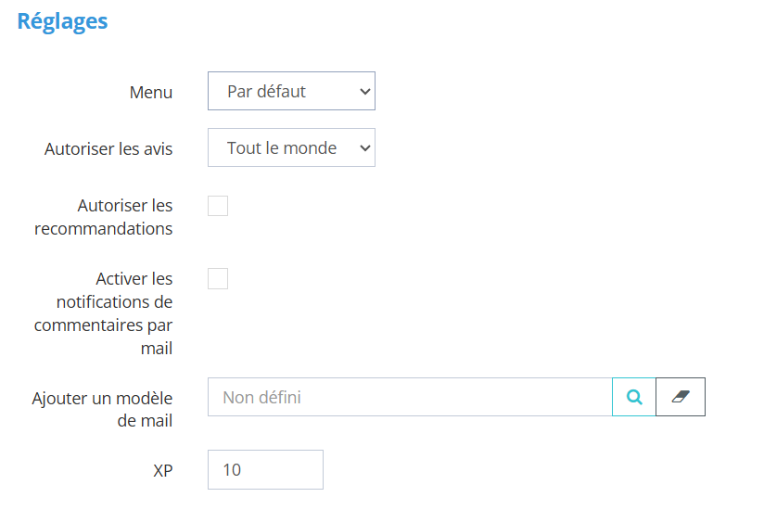
Task: Click the magnifier search icon for mail template
Action: pyautogui.click(x=634, y=397)
